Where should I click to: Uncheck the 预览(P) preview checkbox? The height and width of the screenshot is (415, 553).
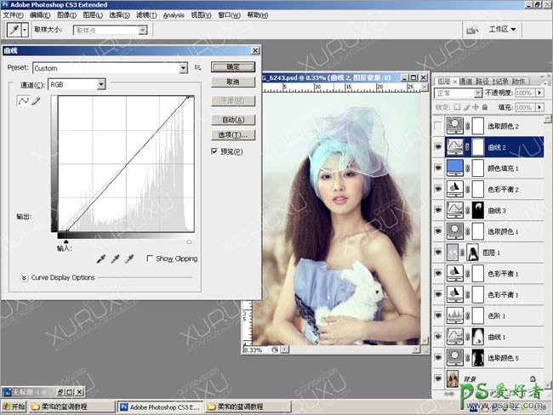click(x=214, y=151)
